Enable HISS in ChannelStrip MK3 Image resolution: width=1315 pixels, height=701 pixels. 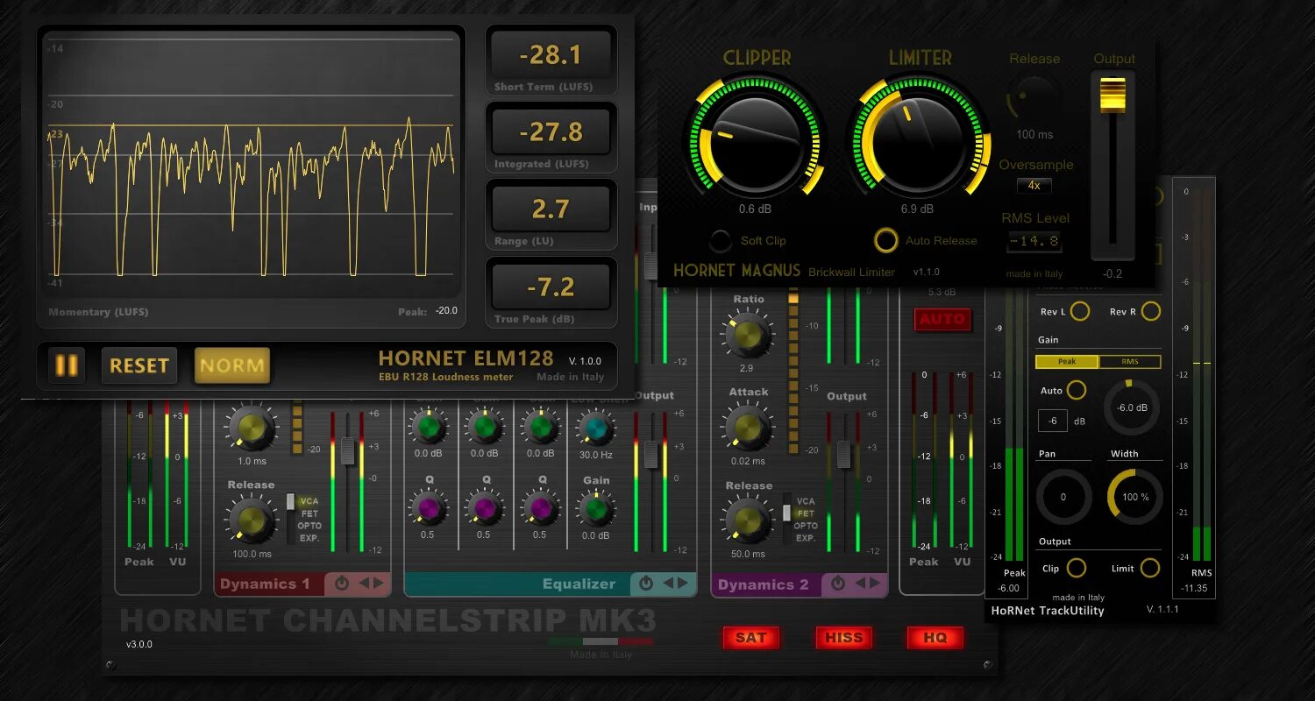pyautogui.click(x=843, y=638)
